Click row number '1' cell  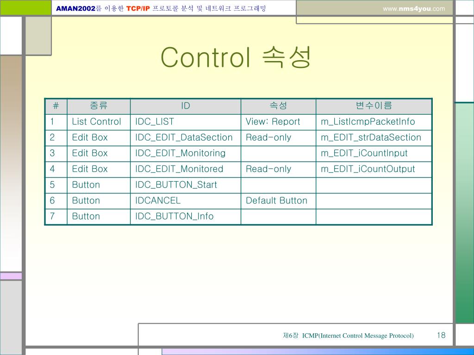click(x=56, y=122)
